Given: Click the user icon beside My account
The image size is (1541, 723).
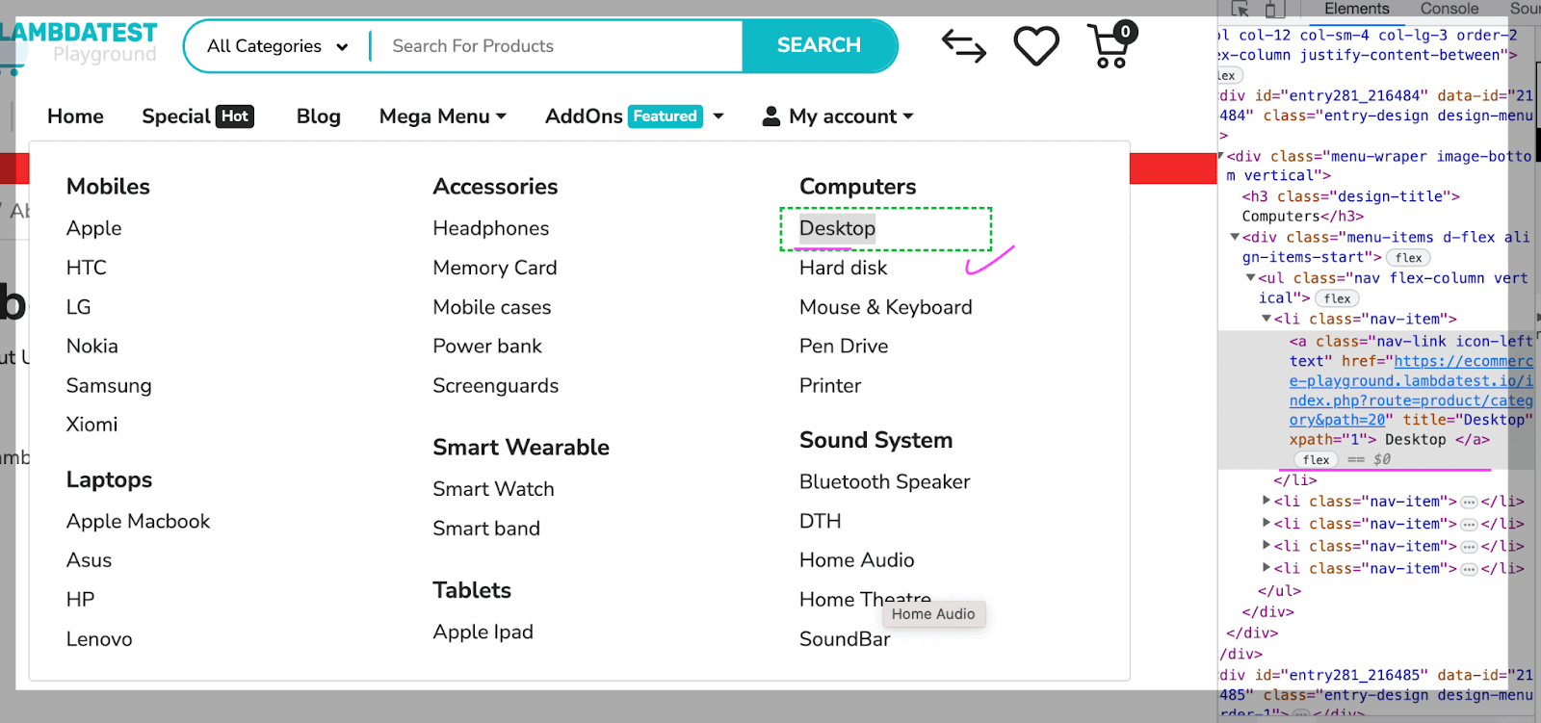Looking at the screenshot, I should (x=770, y=116).
